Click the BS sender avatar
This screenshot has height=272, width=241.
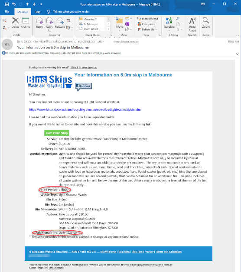click(x=7, y=44)
